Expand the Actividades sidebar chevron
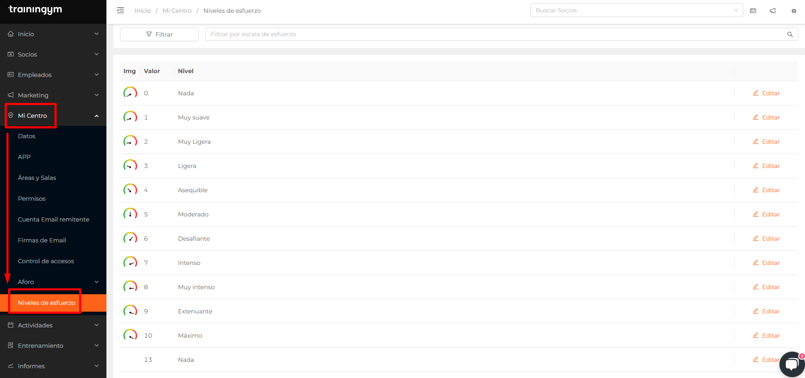This screenshot has width=805, height=378. (97, 325)
